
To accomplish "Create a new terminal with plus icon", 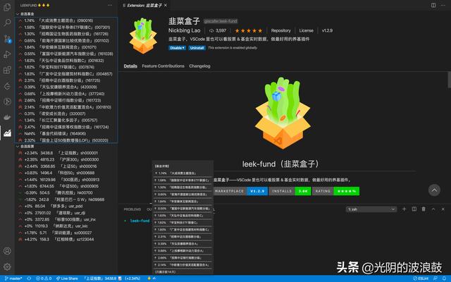I will pos(404,209).
